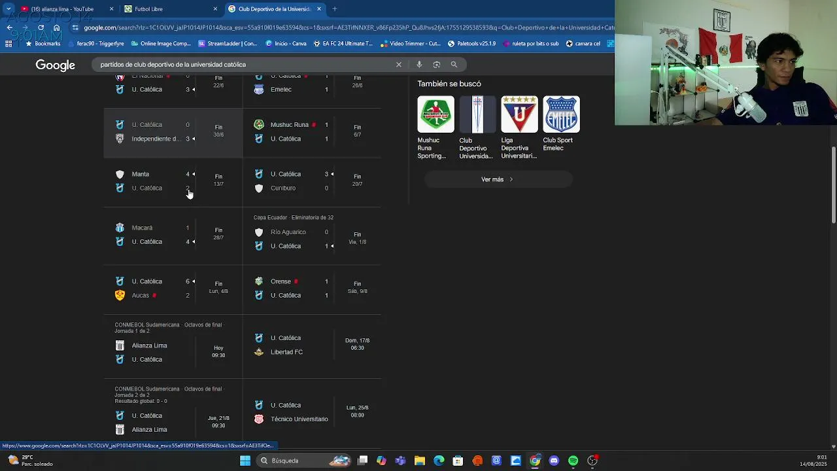Screen dimensions: 837x471
Task: Open the ruleta por bits o sub bookmark
Action: pyautogui.click(x=530, y=44)
